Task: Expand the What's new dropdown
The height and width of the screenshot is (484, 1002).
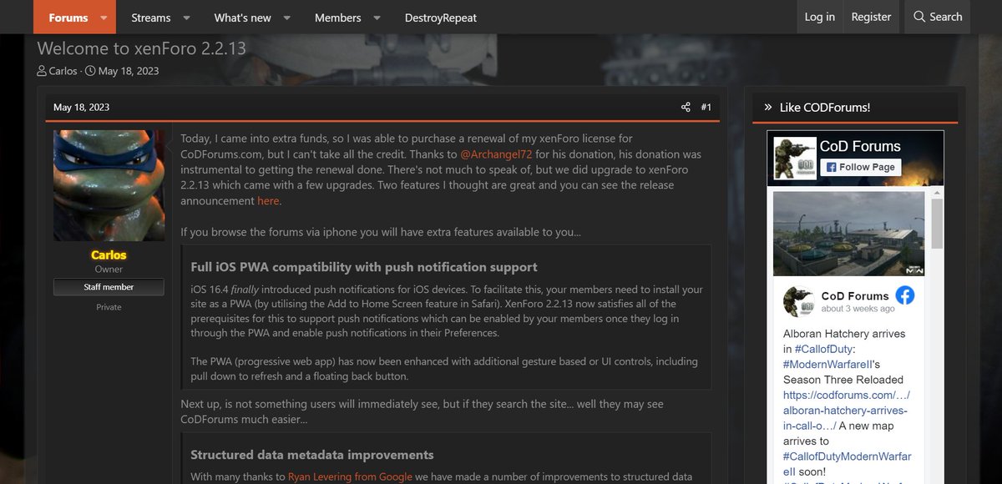Action: click(286, 17)
